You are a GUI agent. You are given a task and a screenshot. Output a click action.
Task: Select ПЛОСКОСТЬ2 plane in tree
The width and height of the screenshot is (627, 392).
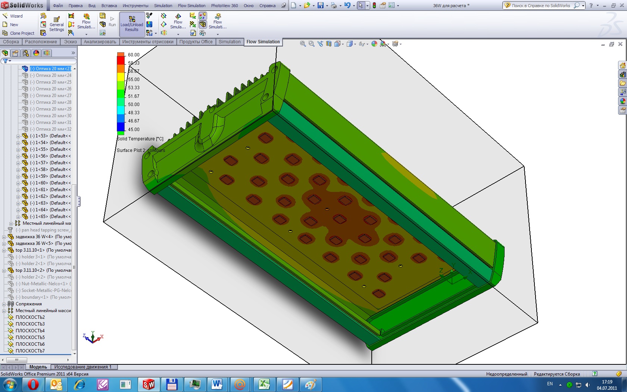tap(30, 317)
